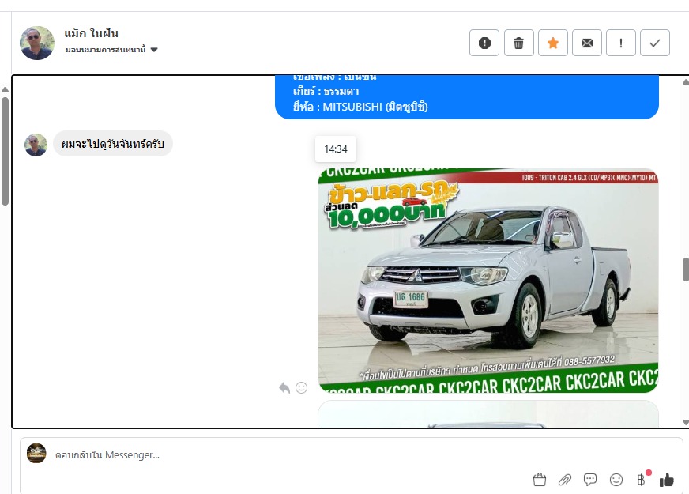Toggle the orange star follow-up button
Screen dimensions: 689x494
click(x=553, y=43)
